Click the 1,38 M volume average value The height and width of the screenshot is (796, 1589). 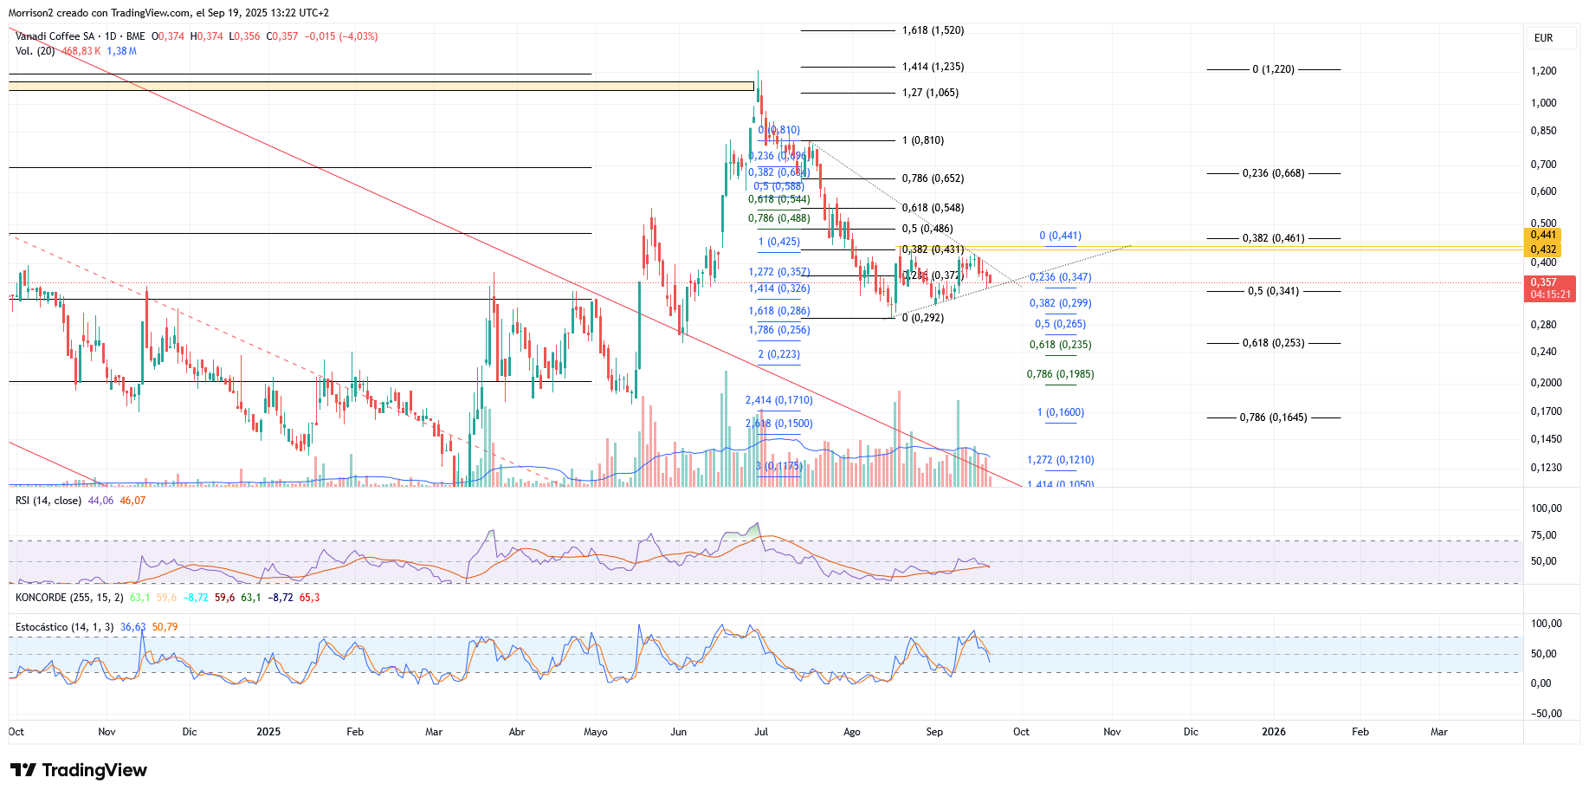[121, 51]
